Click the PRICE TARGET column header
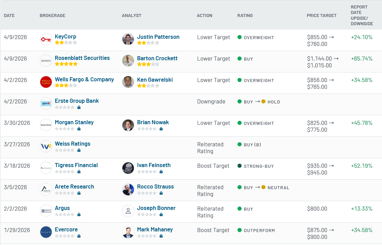Screen dimensions: 382x245 pyautogui.click(x=322, y=15)
